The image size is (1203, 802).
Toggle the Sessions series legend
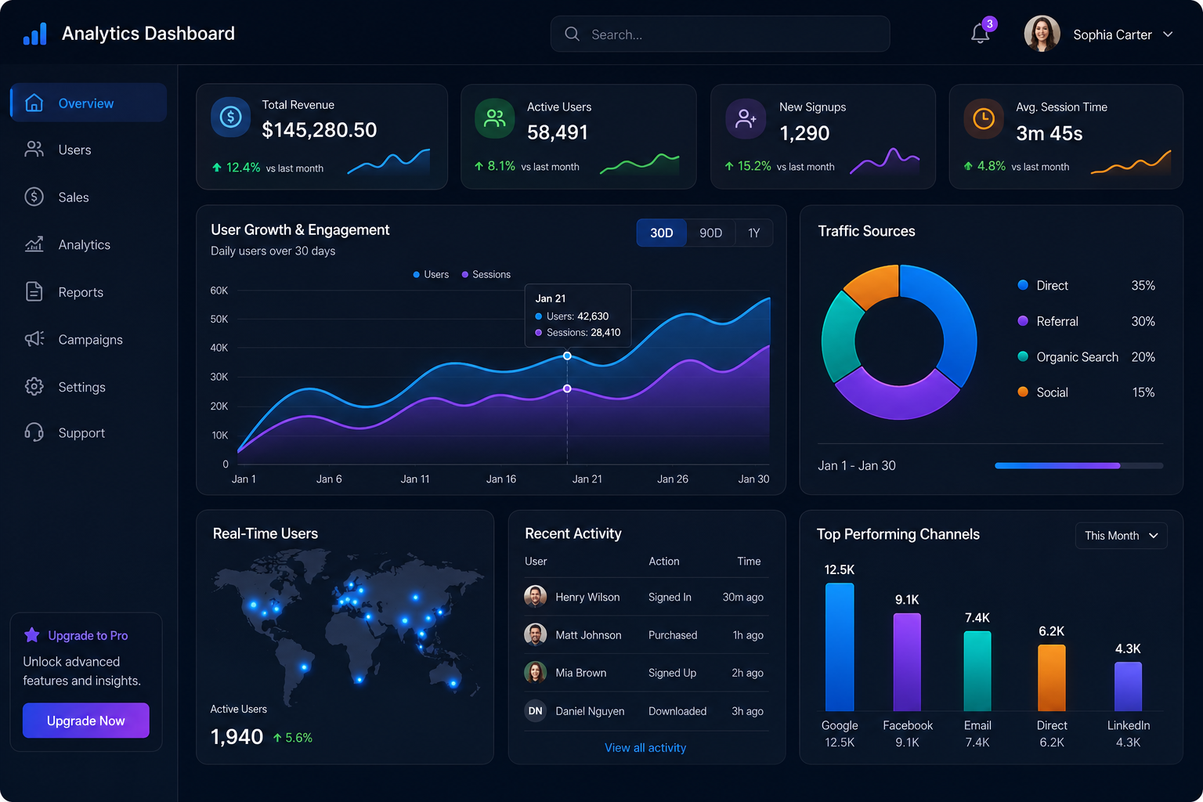pyautogui.click(x=486, y=274)
